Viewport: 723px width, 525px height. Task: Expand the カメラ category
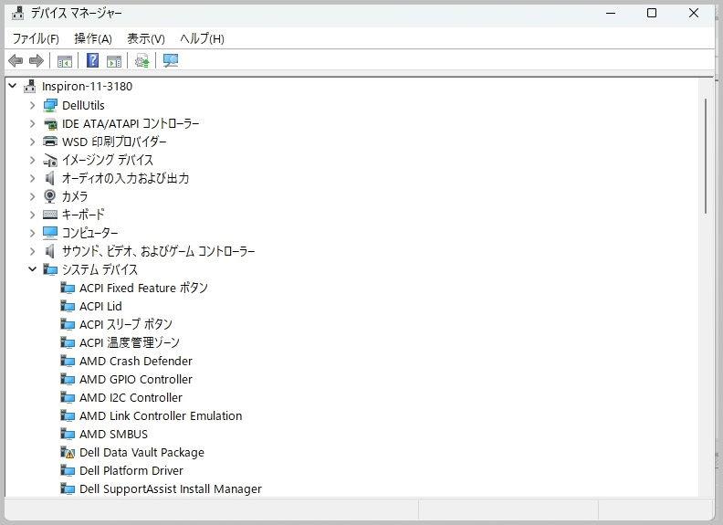click(32, 196)
